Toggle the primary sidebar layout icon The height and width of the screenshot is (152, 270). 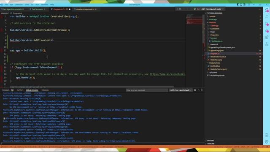[238, 5]
